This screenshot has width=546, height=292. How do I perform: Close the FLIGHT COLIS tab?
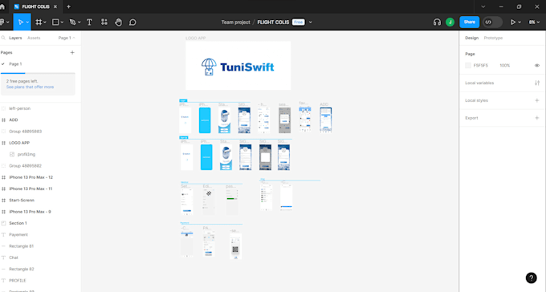coord(55,6)
